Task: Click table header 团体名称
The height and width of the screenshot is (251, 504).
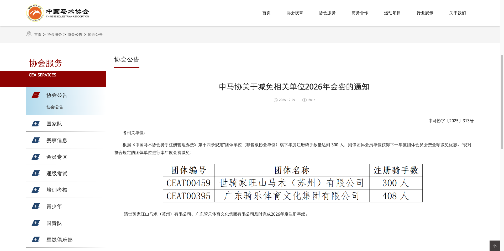Action: 292,170
